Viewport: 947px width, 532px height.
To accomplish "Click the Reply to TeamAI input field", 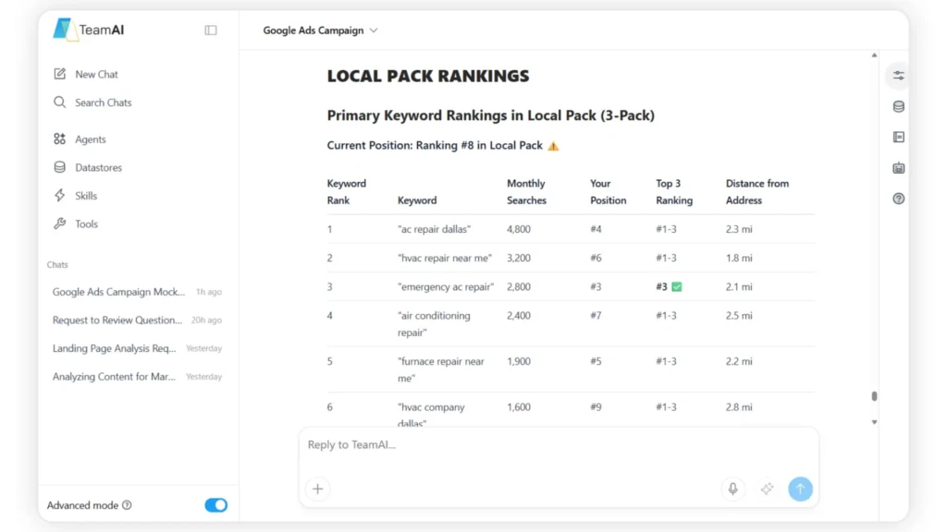I will coord(559,445).
